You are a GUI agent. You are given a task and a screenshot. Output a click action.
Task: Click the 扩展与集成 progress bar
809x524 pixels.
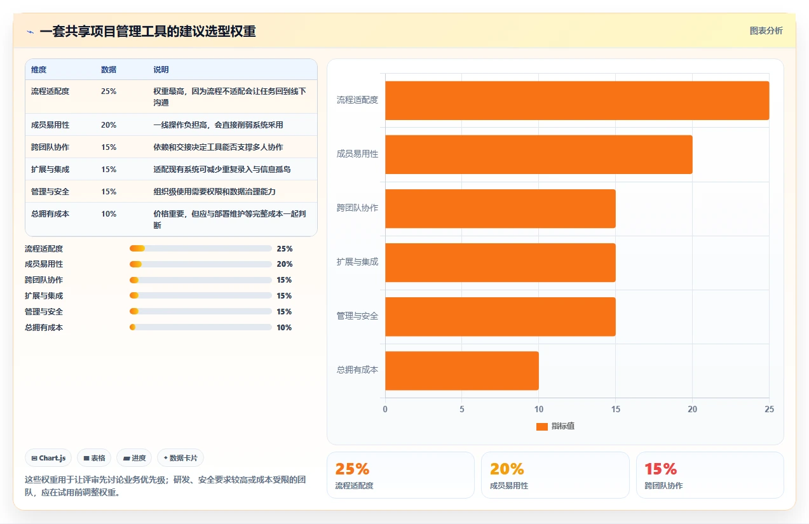[x=200, y=296]
